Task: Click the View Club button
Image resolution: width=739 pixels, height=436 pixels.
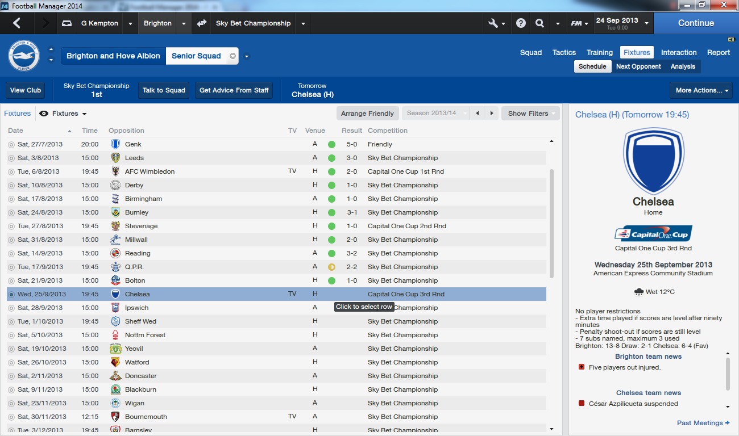Action: click(x=26, y=90)
